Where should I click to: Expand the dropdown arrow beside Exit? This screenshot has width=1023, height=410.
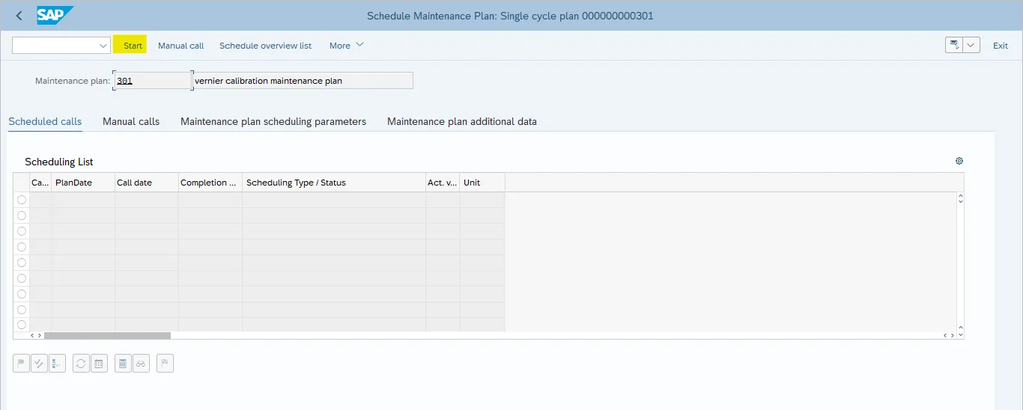point(972,46)
